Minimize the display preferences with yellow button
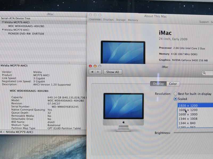Screen dimensions: 213x159 [95, 66]
